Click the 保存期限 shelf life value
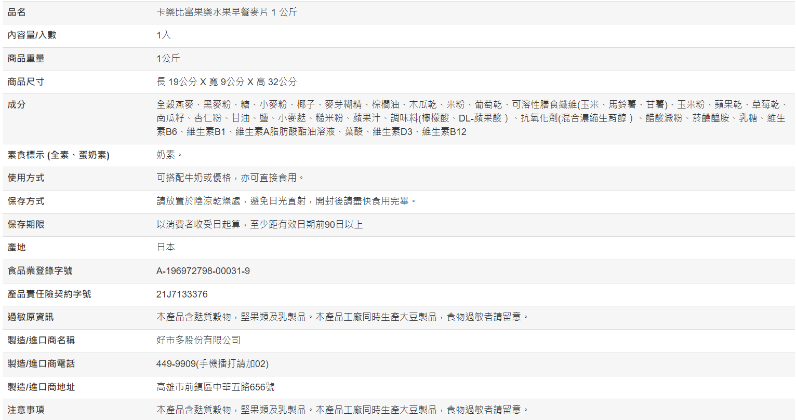 click(x=259, y=224)
